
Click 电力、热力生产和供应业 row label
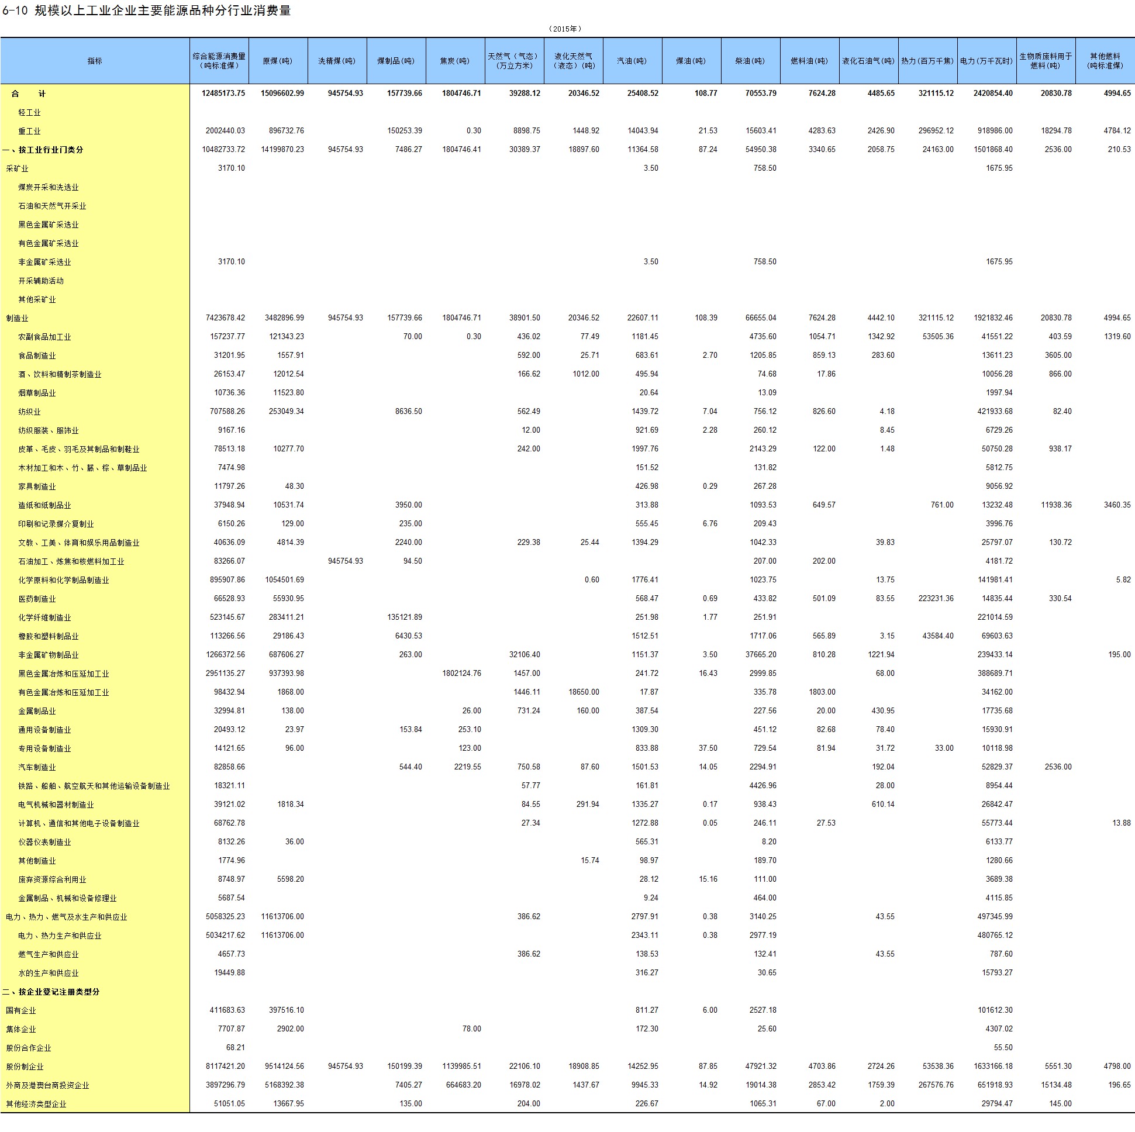(59, 936)
